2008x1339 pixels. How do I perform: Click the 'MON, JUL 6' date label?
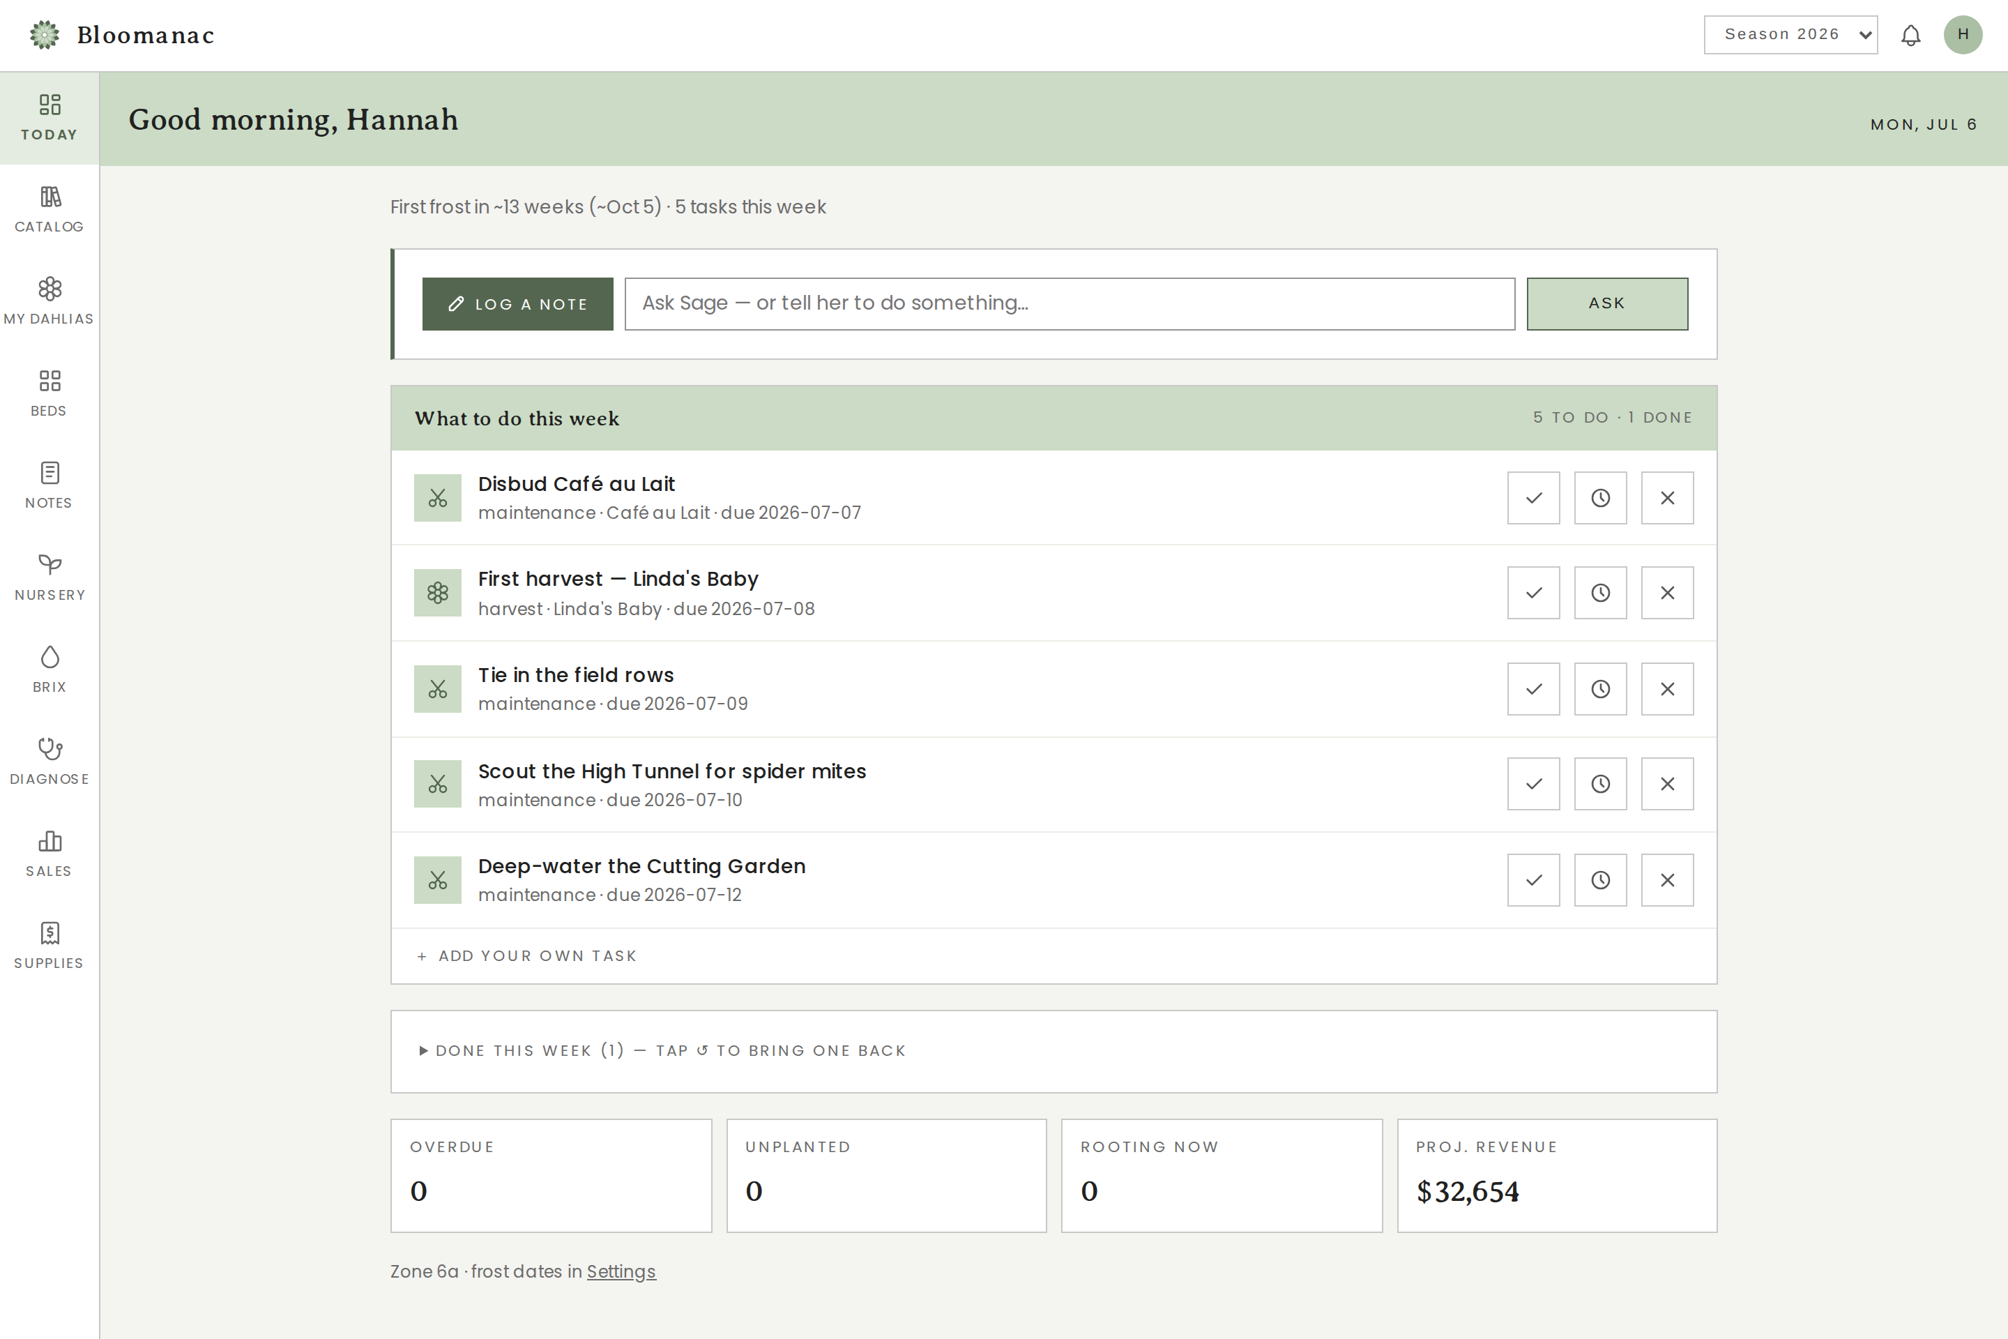click(1924, 125)
